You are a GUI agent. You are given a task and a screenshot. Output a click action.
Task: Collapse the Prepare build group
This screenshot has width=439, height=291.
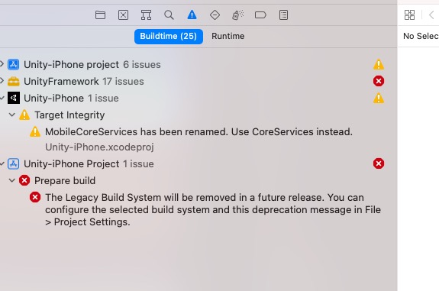point(11,181)
